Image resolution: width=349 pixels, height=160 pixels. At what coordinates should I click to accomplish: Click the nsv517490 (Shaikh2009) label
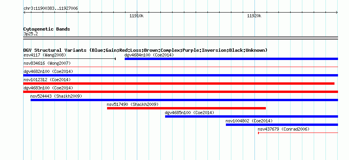pos(133,104)
